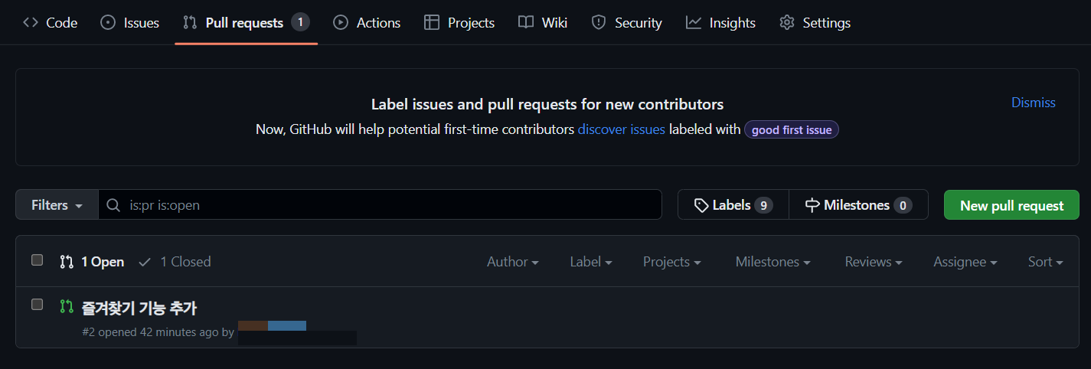
Task: Open the Wiki tab
Action: pos(543,23)
